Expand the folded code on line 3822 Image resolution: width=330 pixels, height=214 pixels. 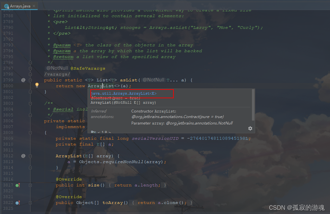tap(30, 203)
